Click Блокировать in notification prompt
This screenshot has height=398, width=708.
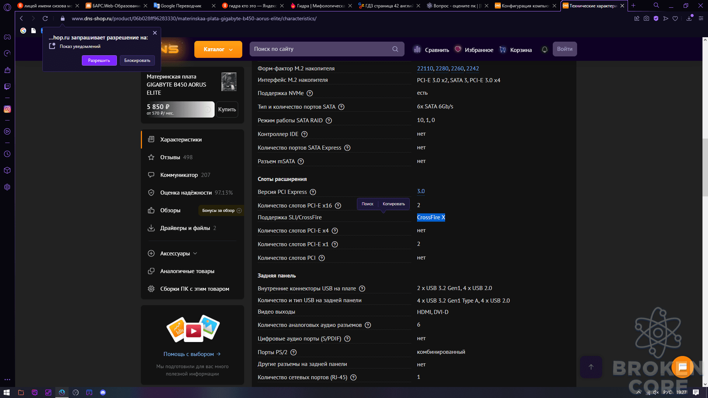point(137,60)
